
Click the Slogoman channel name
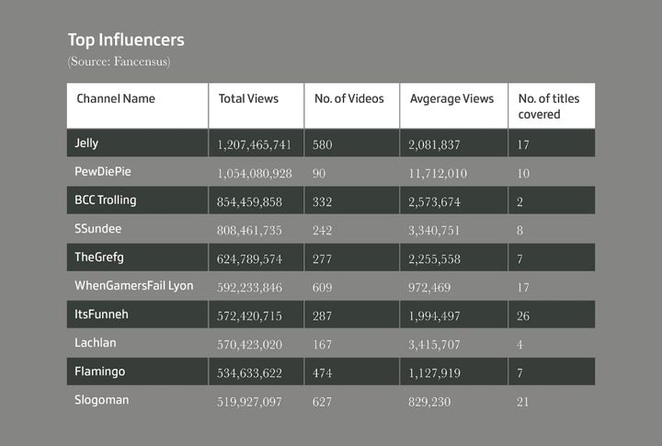pyautogui.click(x=102, y=400)
